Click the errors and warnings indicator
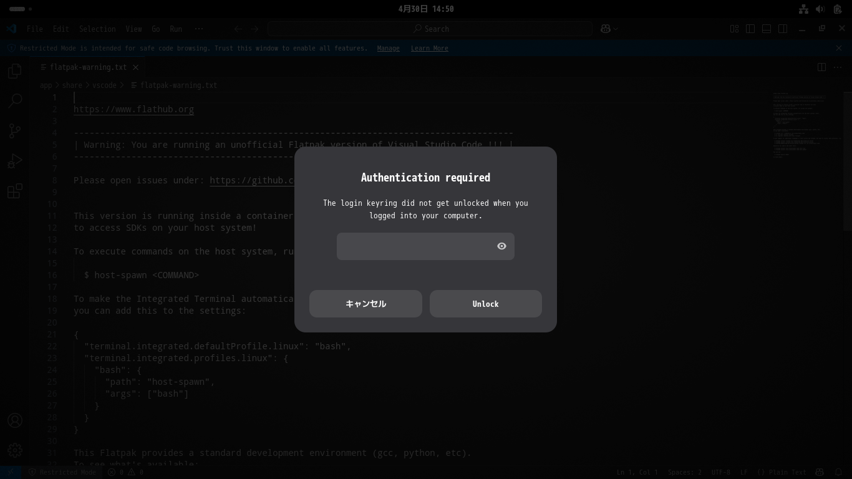Image resolution: width=852 pixels, height=479 pixels. [x=126, y=472]
